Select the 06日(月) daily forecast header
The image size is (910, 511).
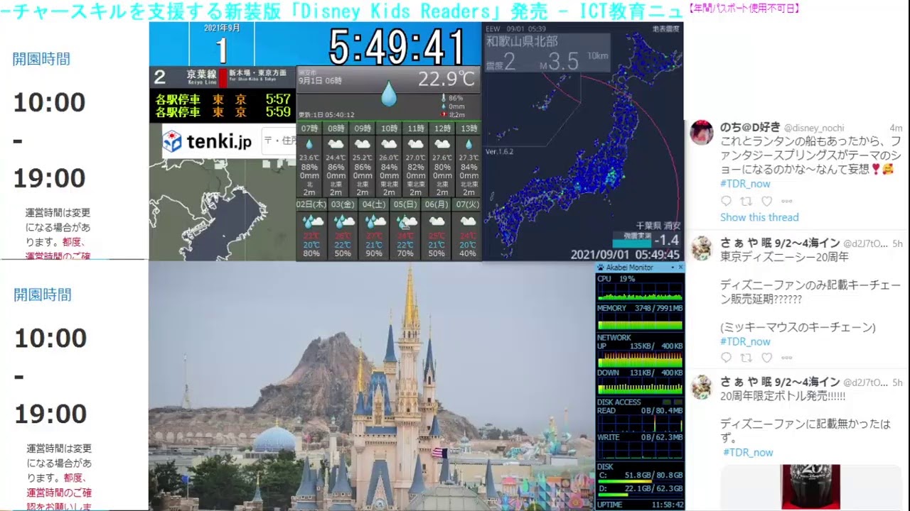437,204
